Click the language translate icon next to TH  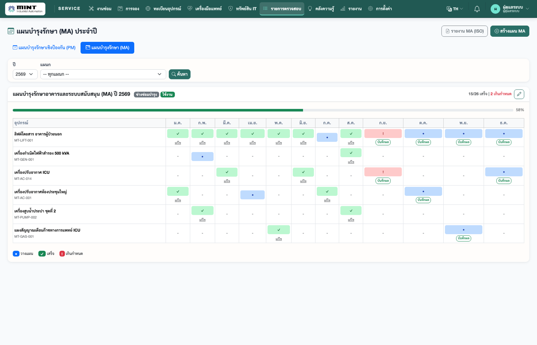click(449, 9)
